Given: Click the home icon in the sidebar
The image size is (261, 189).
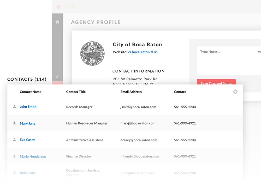Looking at the screenshot, I should coord(57,22).
